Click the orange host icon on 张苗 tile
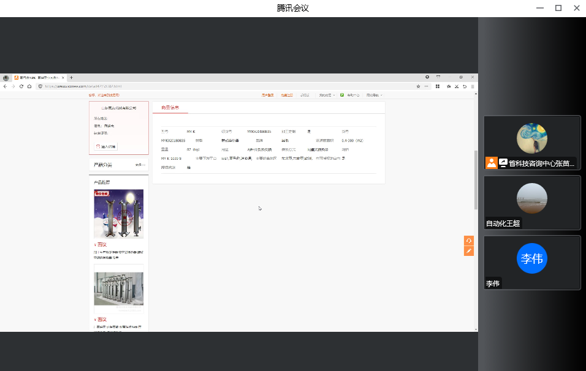Viewport: 586px width, 371px height. click(x=492, y=163)
